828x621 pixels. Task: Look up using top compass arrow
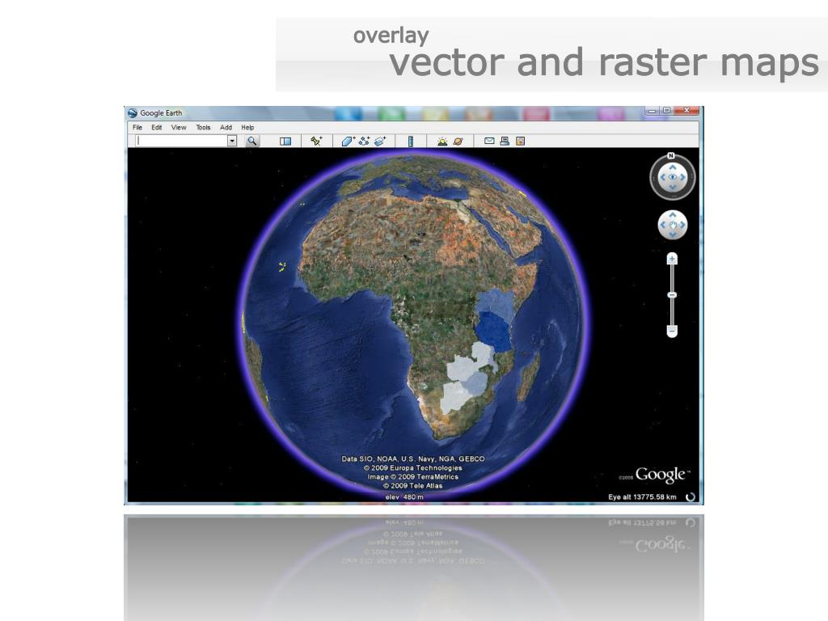click(672, 167)
